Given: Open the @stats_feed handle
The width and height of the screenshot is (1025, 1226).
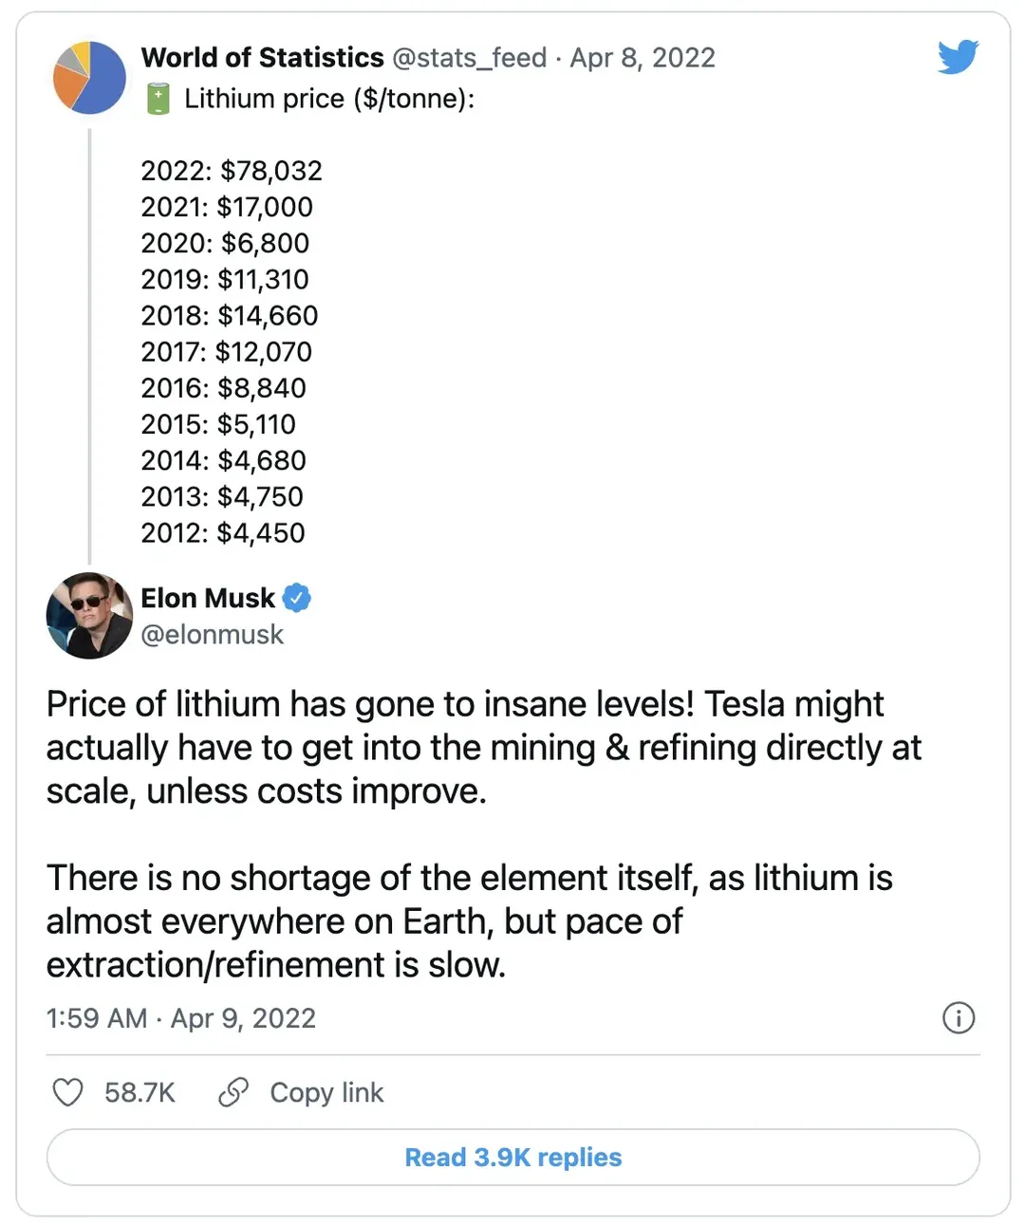Looking at the screenshot, I should click(469, 58).
